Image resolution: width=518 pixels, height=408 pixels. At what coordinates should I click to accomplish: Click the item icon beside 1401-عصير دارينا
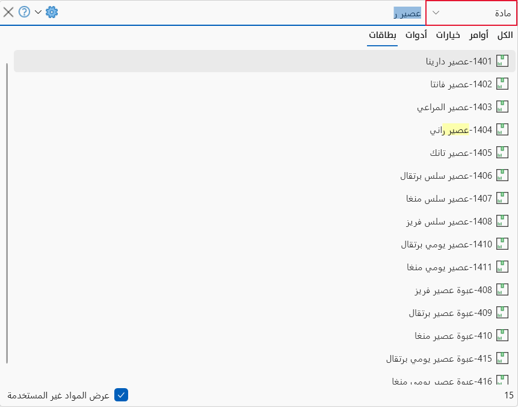[x=502, y=61]
